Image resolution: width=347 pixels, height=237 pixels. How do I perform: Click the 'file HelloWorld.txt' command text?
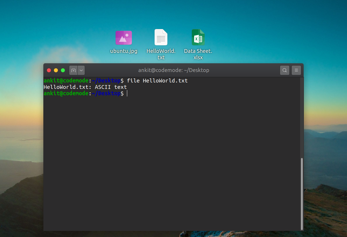pos(157,81)
